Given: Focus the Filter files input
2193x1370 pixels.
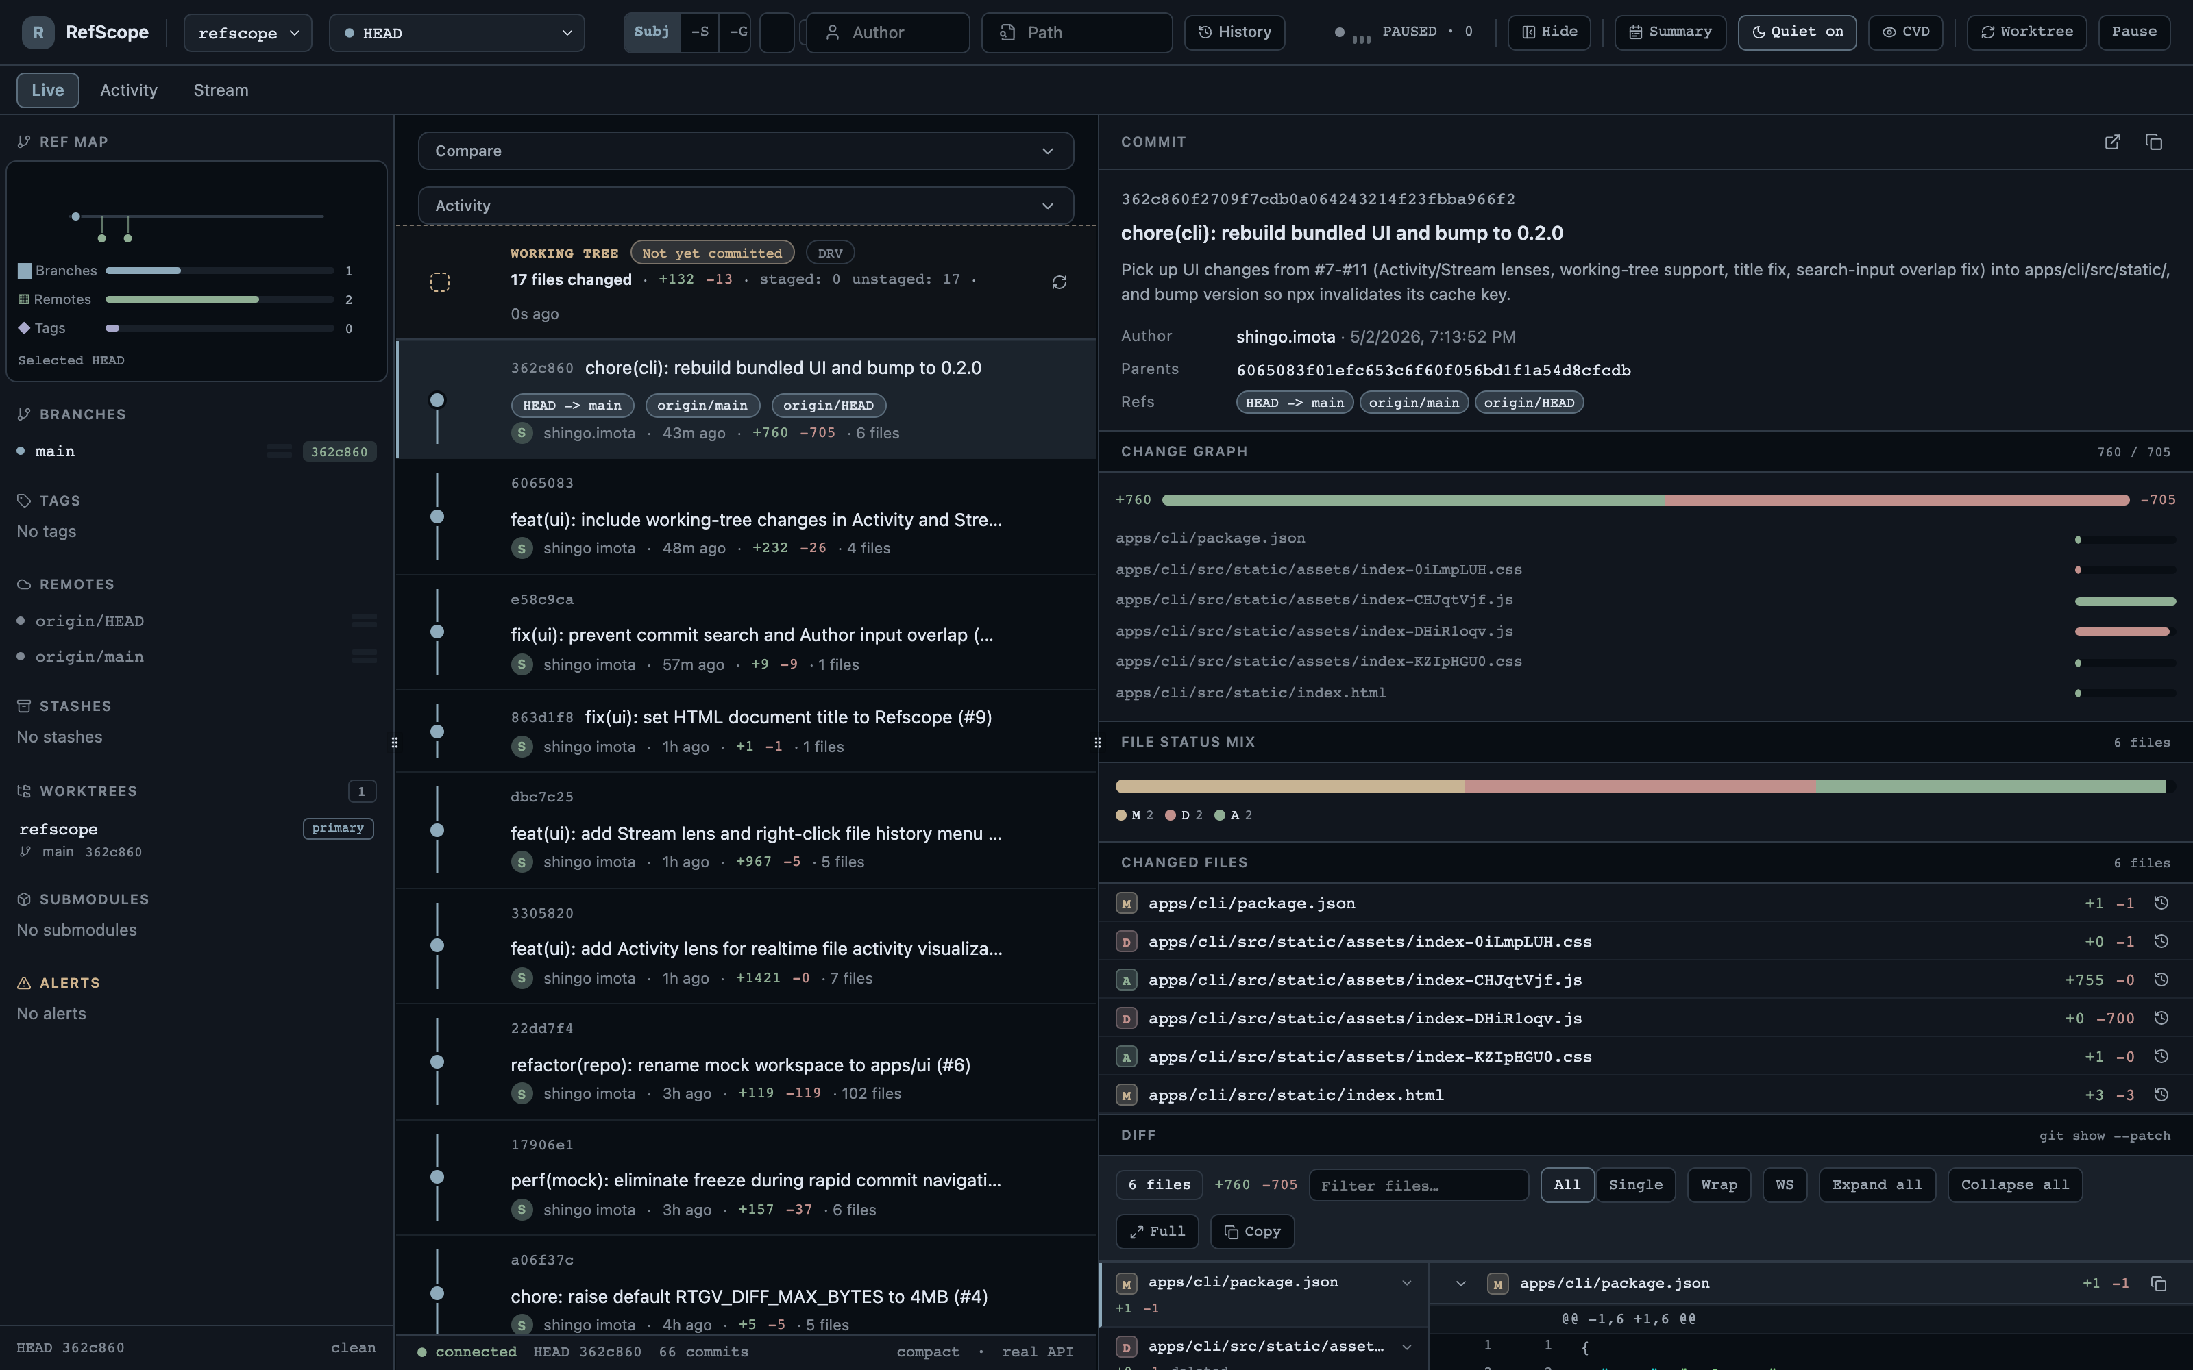Looking at the screenshot, I should click(1418, 1185).
